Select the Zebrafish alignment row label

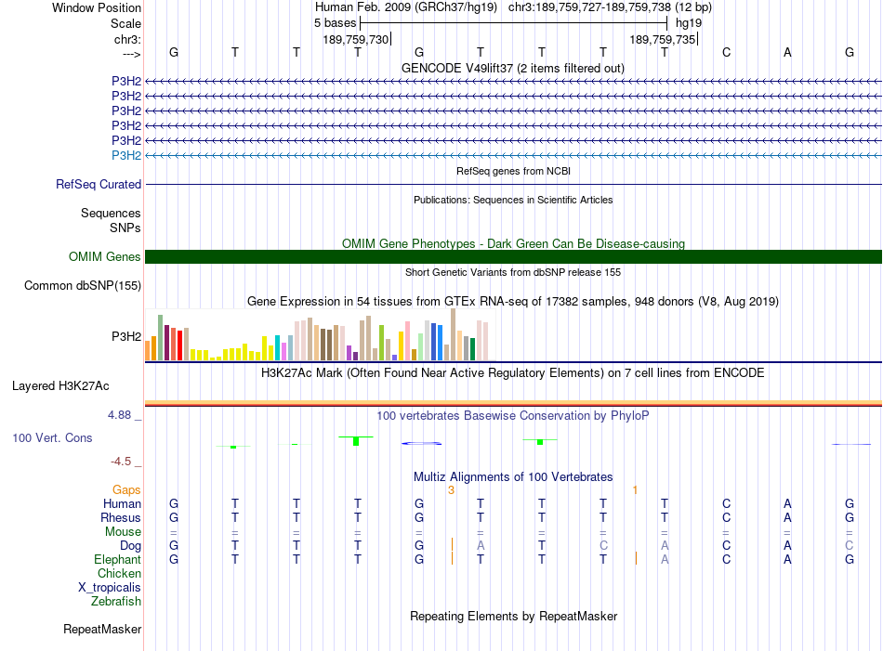(x=116, y=602)
